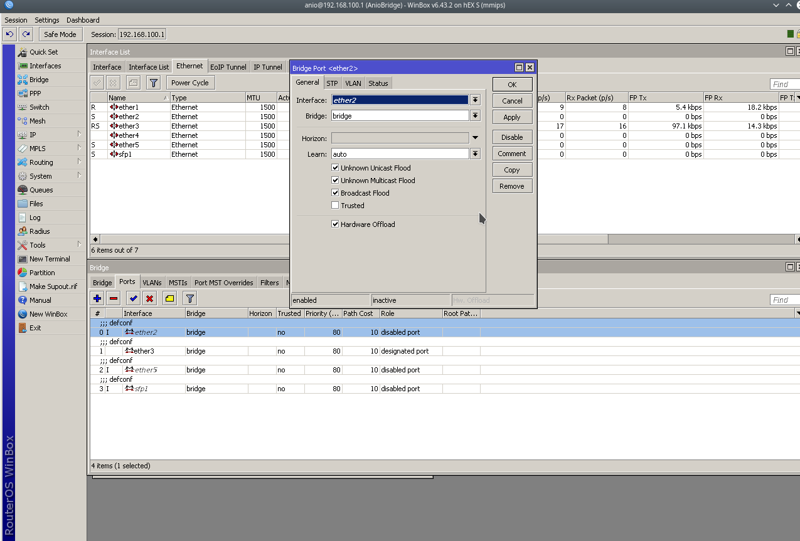
Task: Open New Terminal from the sidebar
Action: (x=50, y=259)
